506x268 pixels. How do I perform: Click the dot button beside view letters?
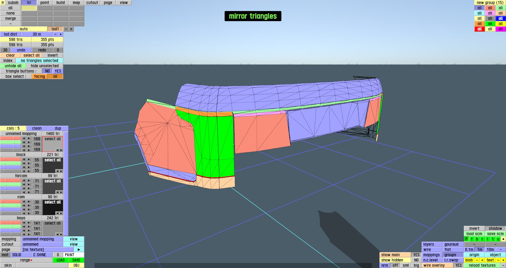[503, 239]
